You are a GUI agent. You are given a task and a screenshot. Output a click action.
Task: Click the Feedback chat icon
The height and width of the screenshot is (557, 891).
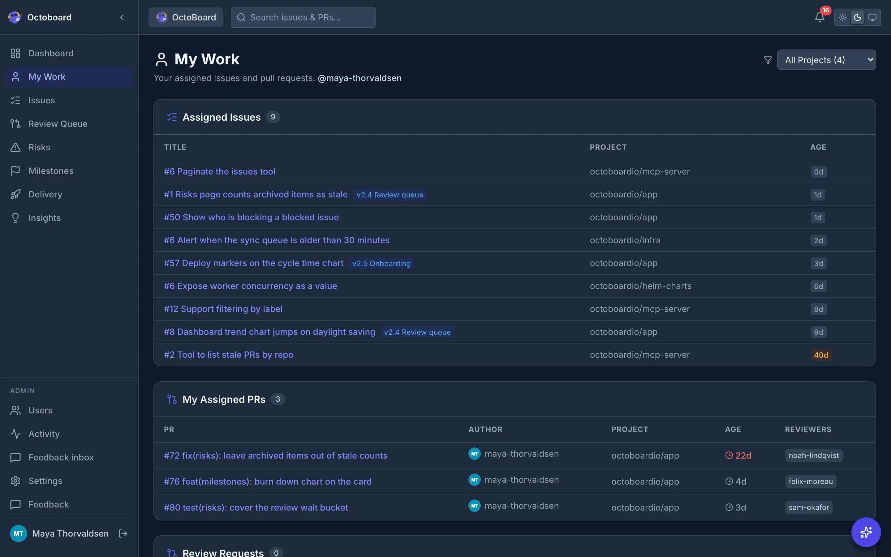tap(15, 504)
